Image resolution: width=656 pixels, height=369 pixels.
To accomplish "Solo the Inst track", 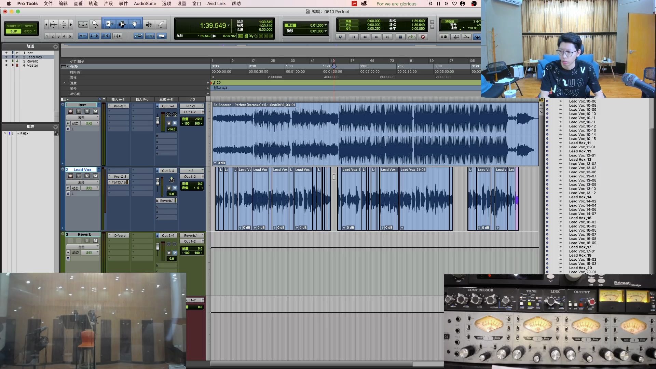I will (x=87, y=111).
